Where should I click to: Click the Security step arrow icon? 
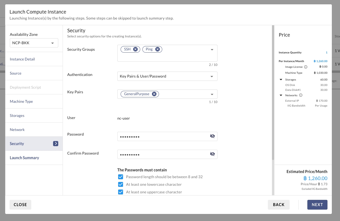tap(56, 144)
